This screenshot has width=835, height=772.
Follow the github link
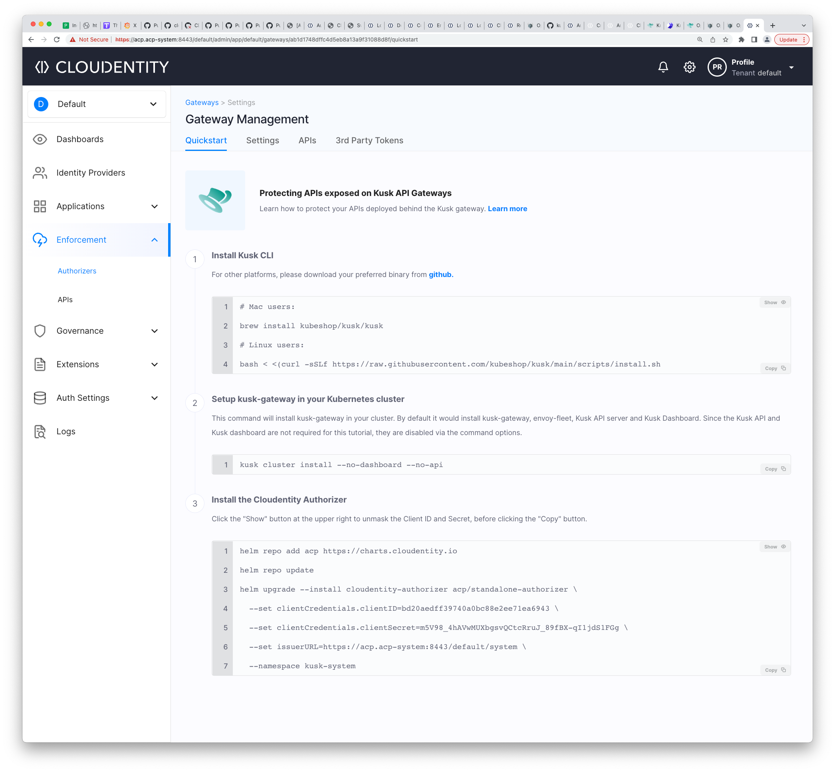coord(440,275)
